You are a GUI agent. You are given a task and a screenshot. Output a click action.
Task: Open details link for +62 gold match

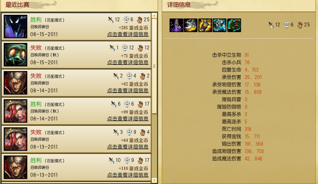point(128,90)
